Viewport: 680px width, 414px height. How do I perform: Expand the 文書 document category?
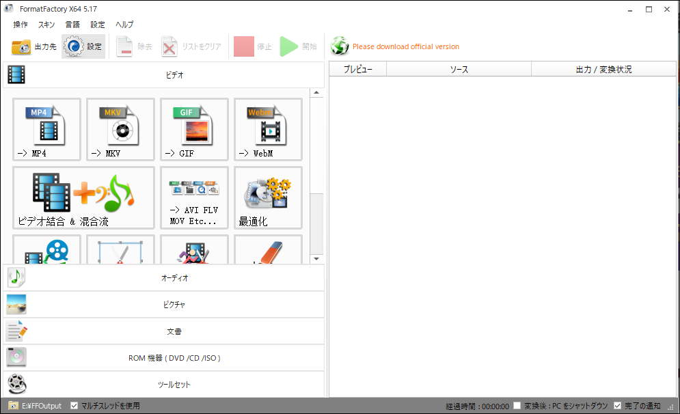click(x=164, y=331)
